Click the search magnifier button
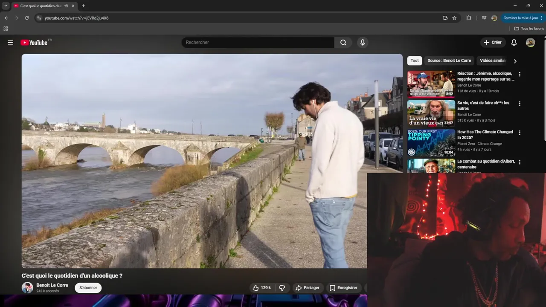This screenshot has height=307, width=546. click(343, 43)
